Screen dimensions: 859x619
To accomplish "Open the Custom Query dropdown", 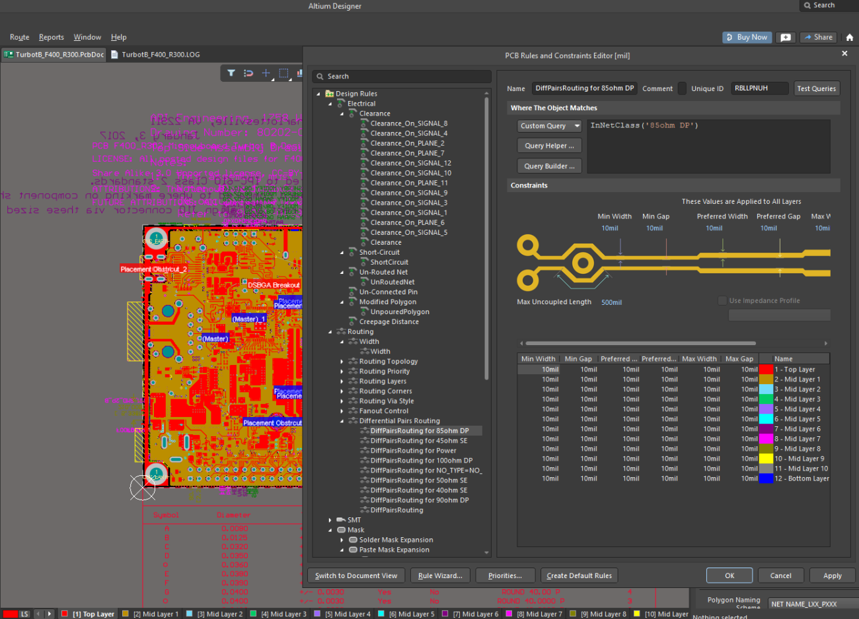I will click(549, 126).
